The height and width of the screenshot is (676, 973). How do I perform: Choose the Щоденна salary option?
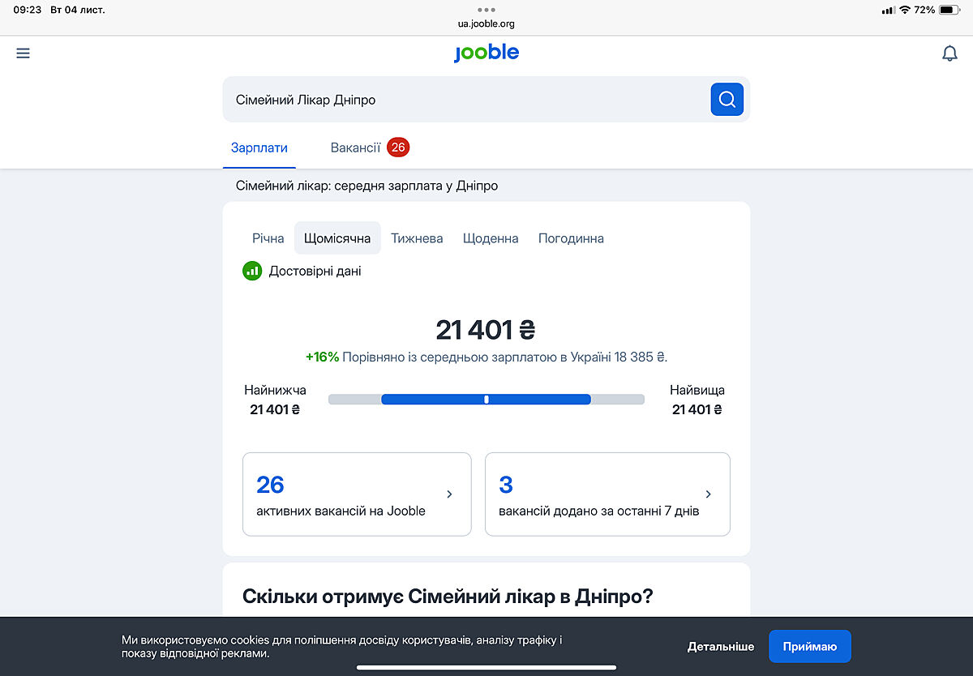click(x=491, y=238)
